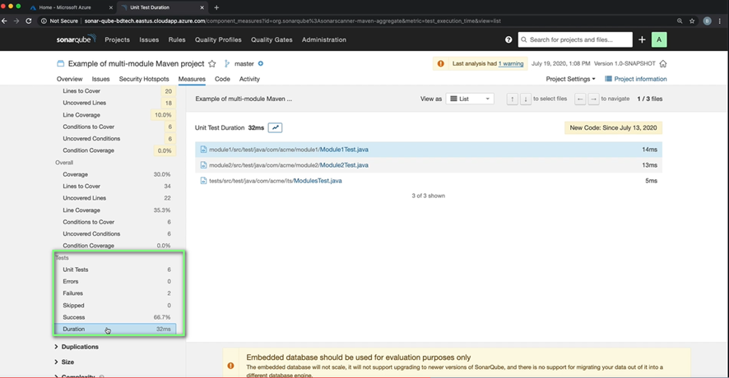Viewport: 729px width, 378px height.
Task: Open the View as List dropdown
Action: (x=470, y=99)
